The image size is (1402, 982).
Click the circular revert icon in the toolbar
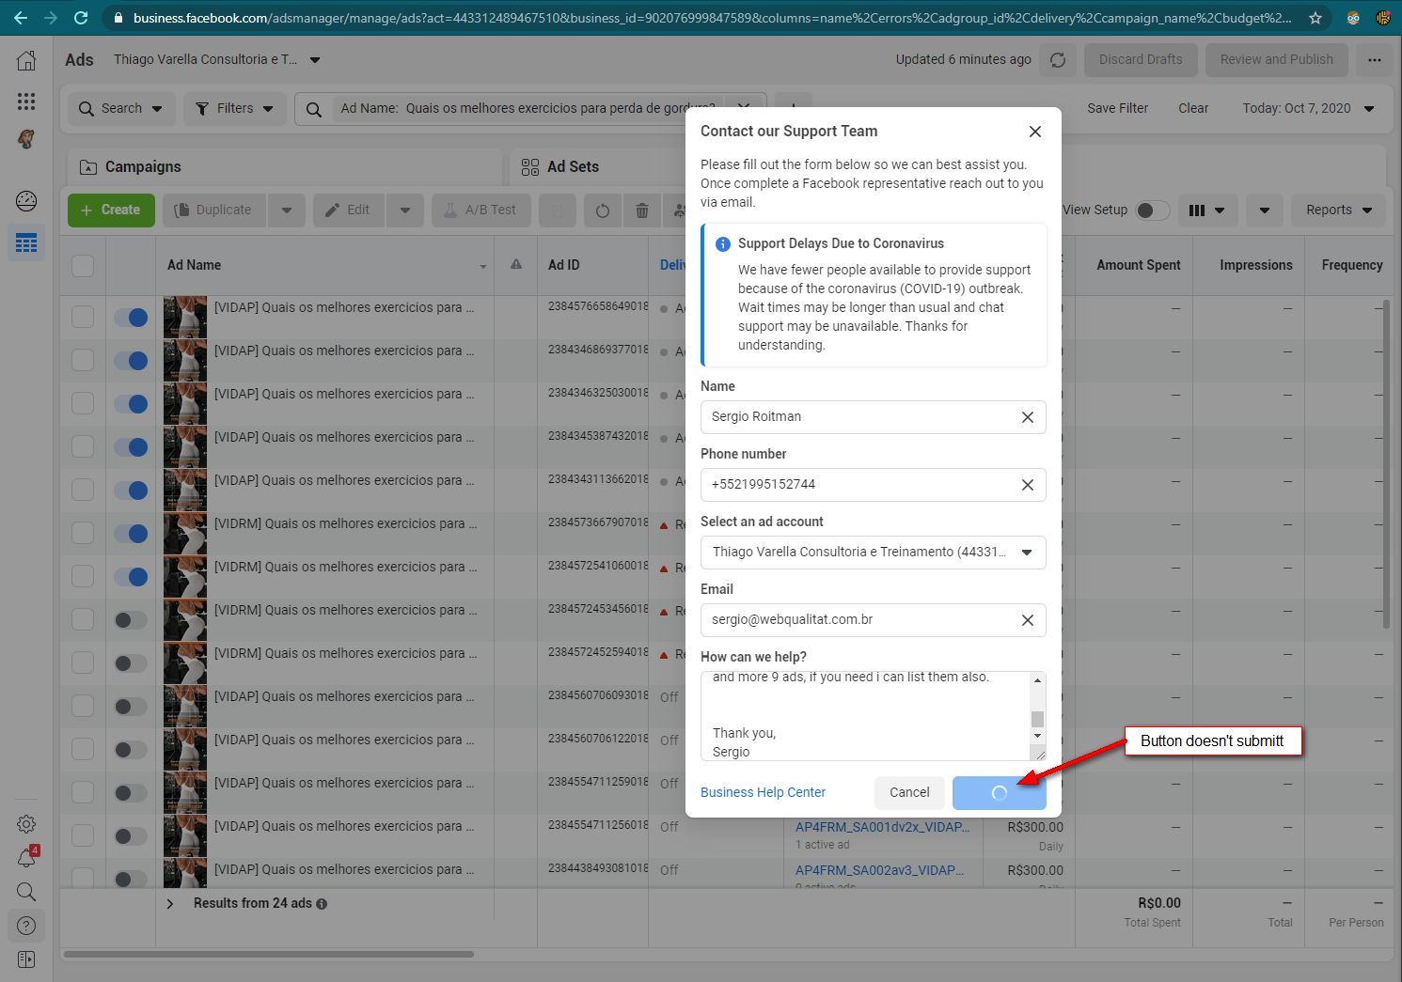pyautogui.click(x=603, y=210)
